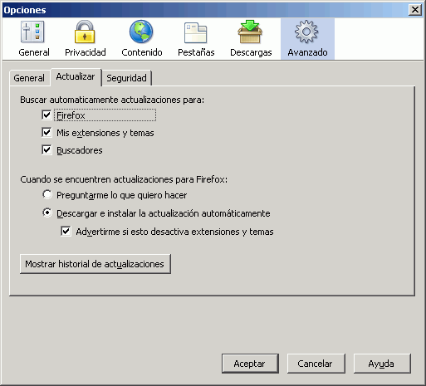Close the Opciones dialog window
This screenshot has height=386, width=426.
415,10
